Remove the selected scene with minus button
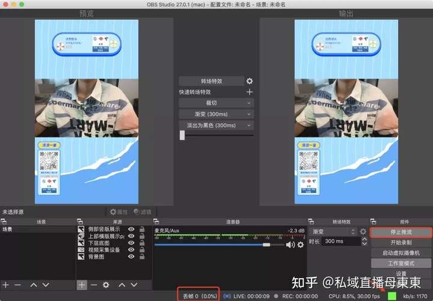Screen dimensions: 433x301 [18, 285]
